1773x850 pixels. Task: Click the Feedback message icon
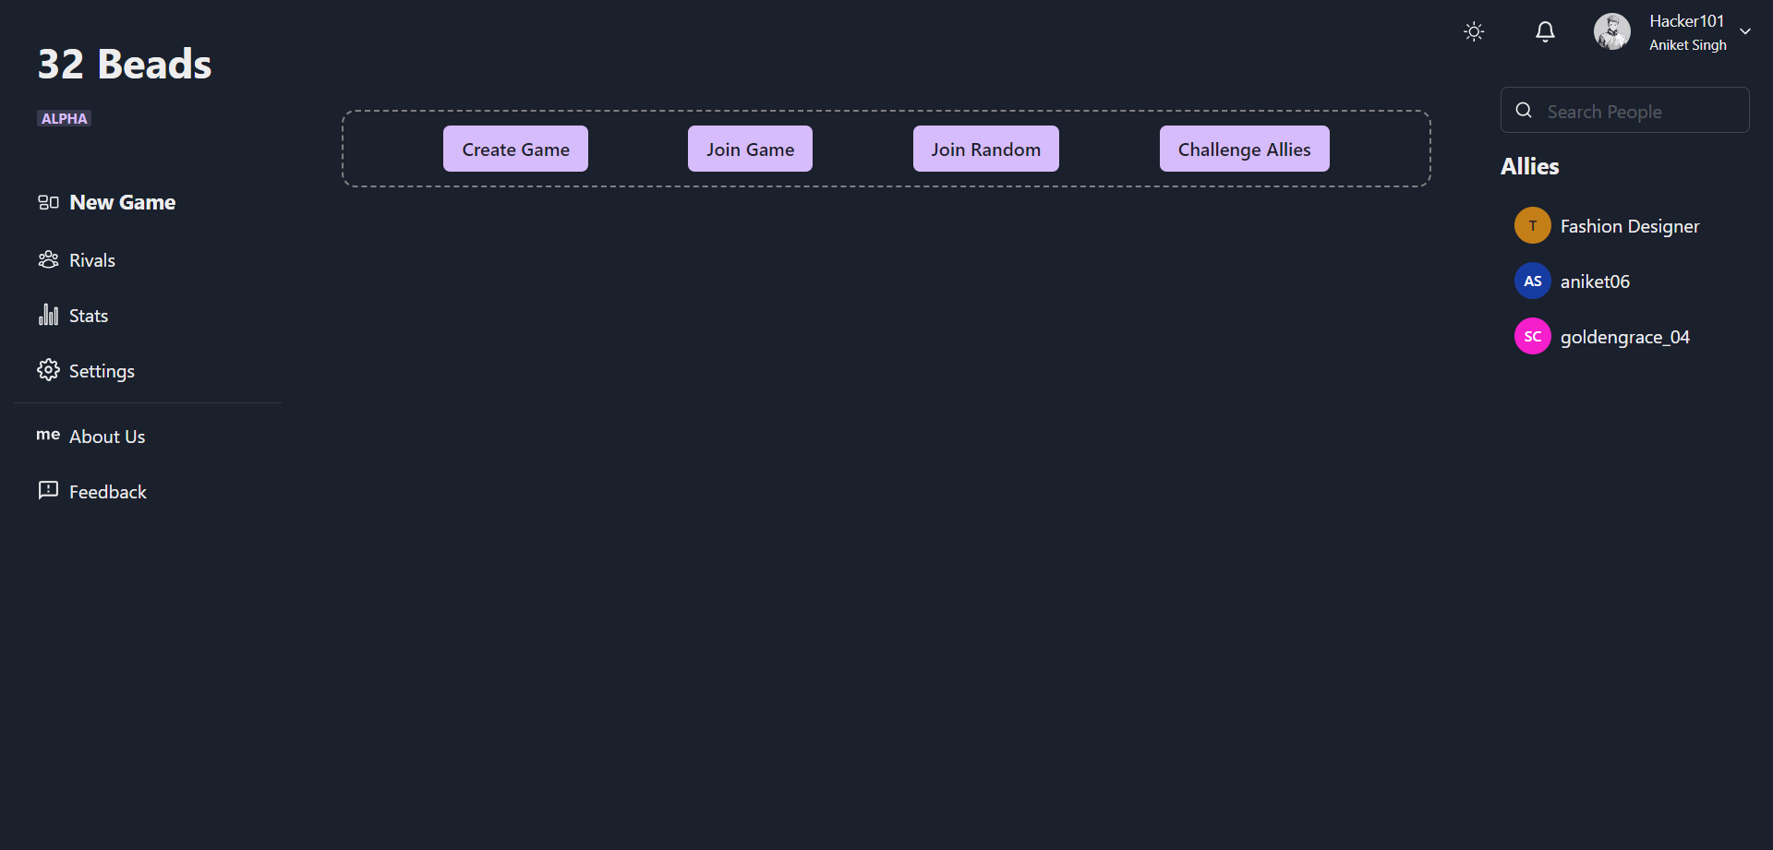coord(48,490)
